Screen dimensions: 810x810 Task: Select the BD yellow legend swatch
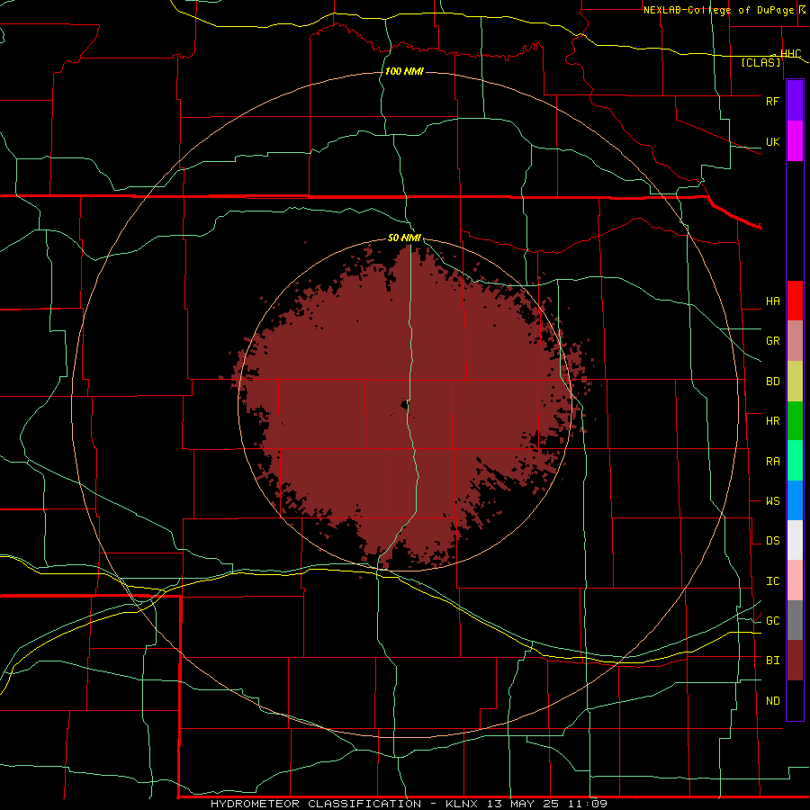tap(795, 382)
